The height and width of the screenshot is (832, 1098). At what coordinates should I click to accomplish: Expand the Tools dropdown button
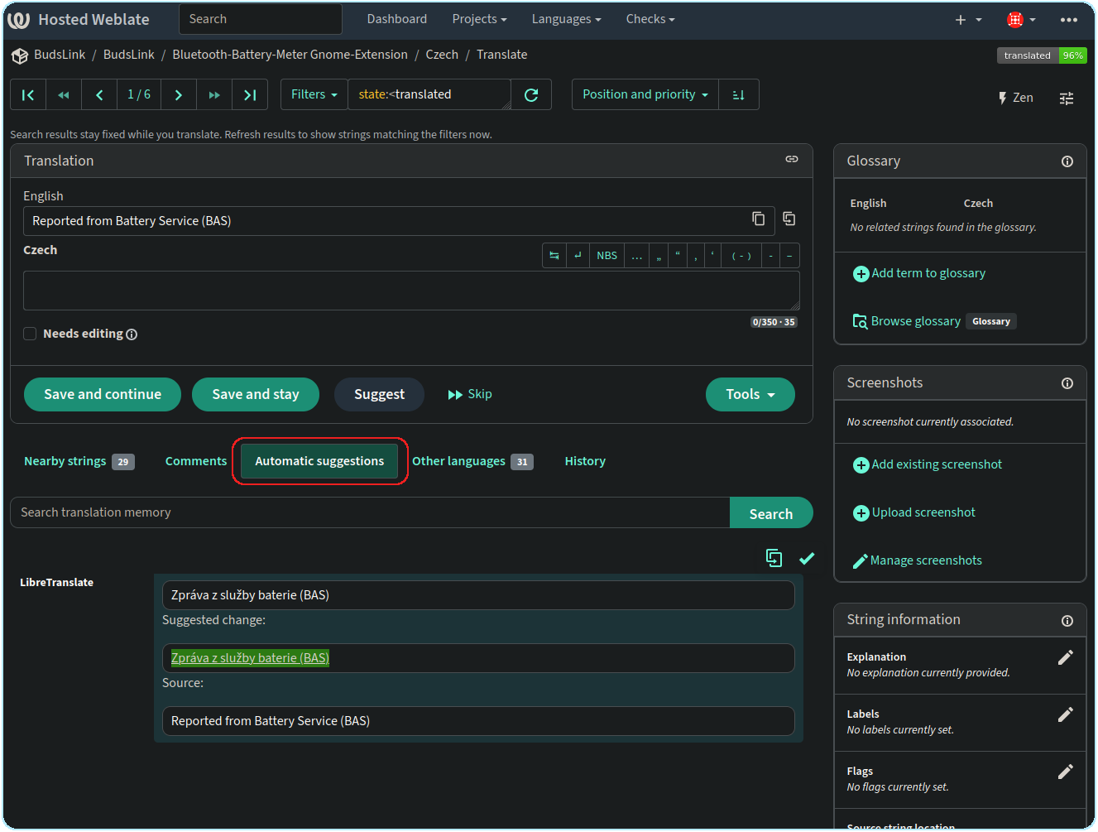pyautogui.click(x=750, y=394)
